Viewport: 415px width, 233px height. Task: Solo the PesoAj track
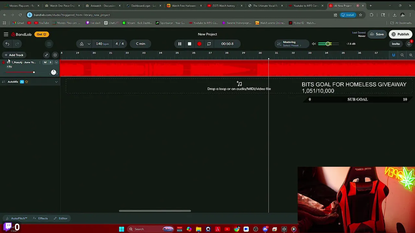(x=50, y=62)
